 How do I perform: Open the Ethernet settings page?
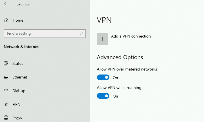pos(20,77)
